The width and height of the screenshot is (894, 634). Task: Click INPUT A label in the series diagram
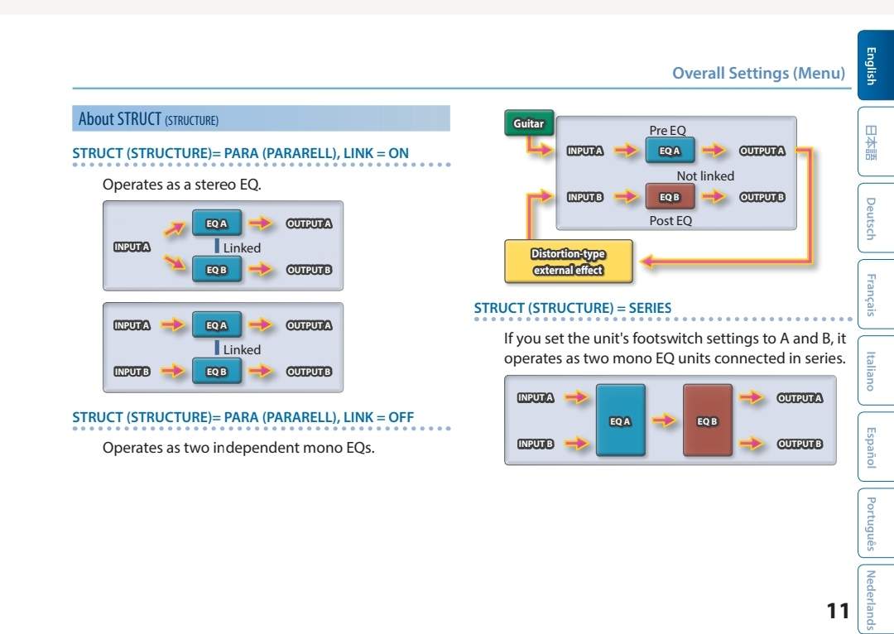(536, 397)
